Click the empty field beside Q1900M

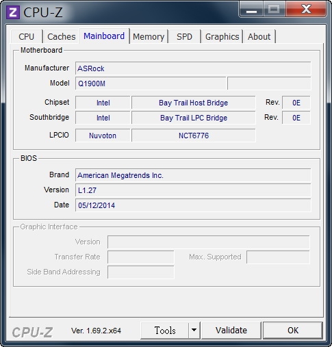tap(269, 83)
